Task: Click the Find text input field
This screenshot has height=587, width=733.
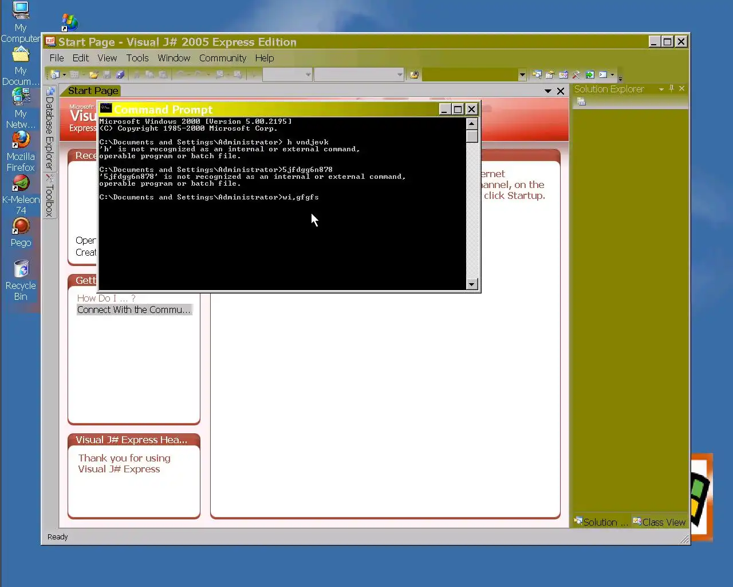Action: [x=470, y=75]
